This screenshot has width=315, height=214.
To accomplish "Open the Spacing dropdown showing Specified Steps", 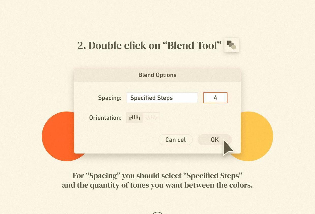I will pyautogui.click(x=162, y=98).
